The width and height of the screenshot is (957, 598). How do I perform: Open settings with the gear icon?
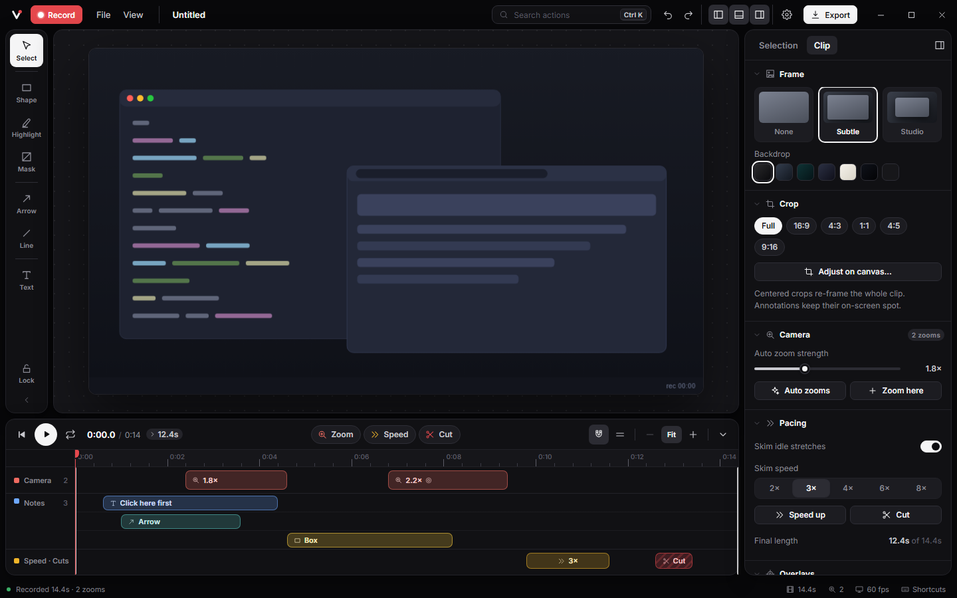[787, 15]
